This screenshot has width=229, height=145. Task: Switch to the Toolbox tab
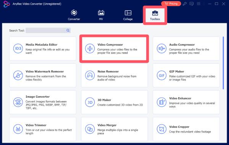click(155, 15)
